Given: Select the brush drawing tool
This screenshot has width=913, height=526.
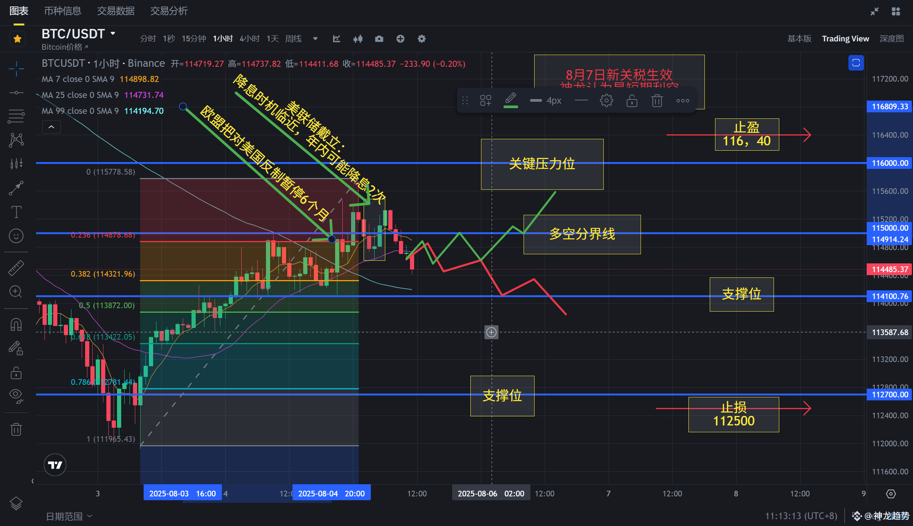Looking at the screenshot, I should coord(16,188).
